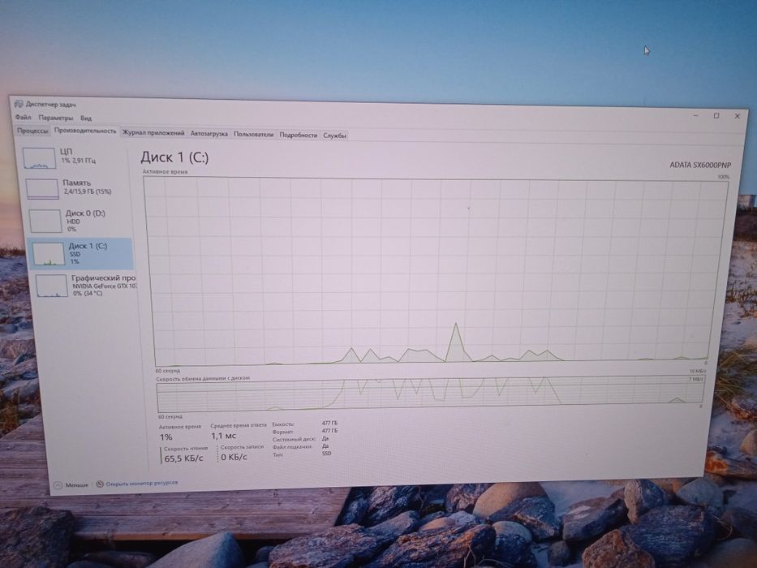Click the large Диск 1 (C:) heading

tap(174, 157)
